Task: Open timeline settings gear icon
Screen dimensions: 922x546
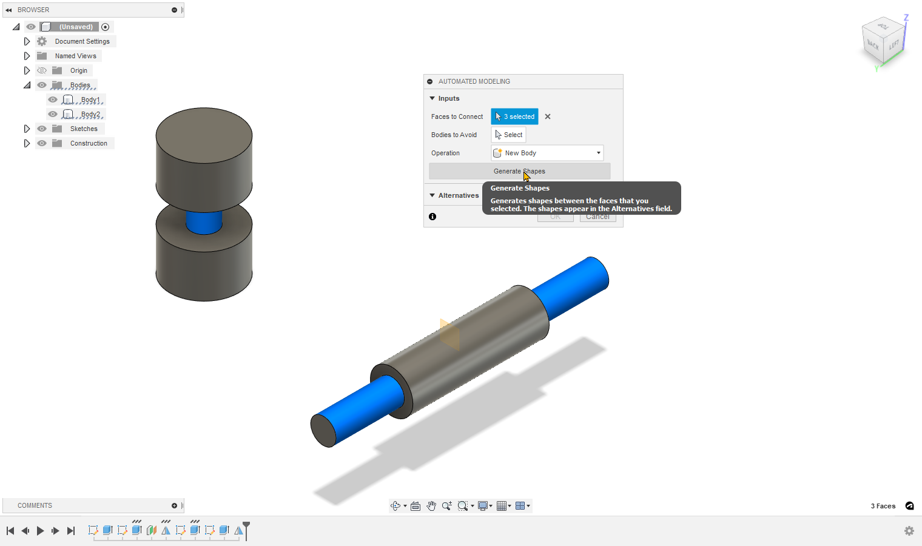Action: pyautogui.click(x=909, y=531)
